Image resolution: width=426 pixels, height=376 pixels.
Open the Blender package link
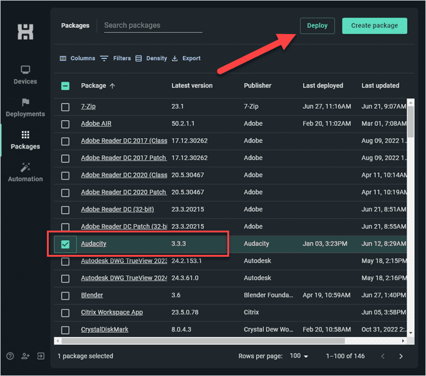tap(92, 295)
